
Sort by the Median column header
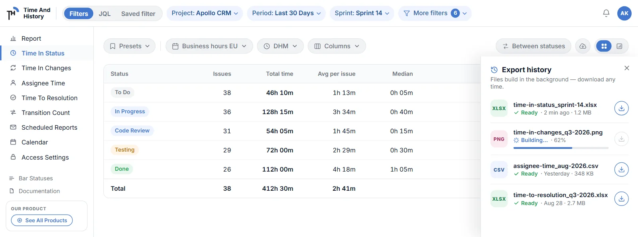[402, 74]
